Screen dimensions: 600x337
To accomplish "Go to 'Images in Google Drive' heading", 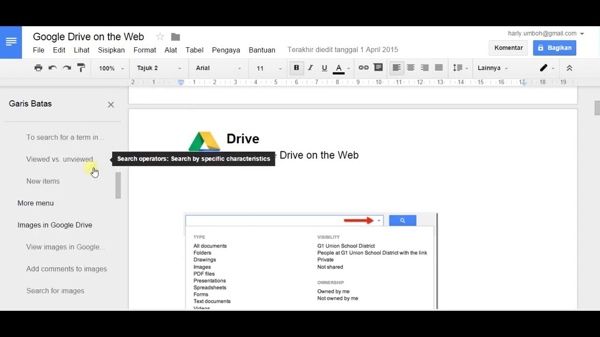I will [x=55, y=225].
